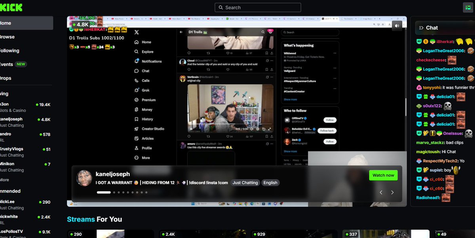Viewport: 475px width, 238px height.
Task: Click RespectMyTech2 username in chat
Action: 440,161
